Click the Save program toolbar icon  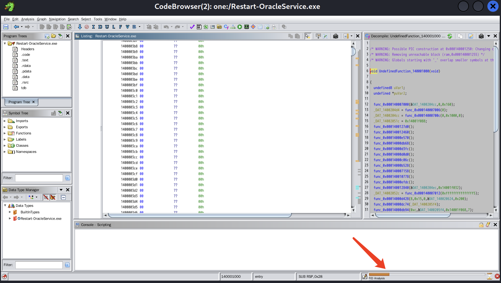point(6,27)
